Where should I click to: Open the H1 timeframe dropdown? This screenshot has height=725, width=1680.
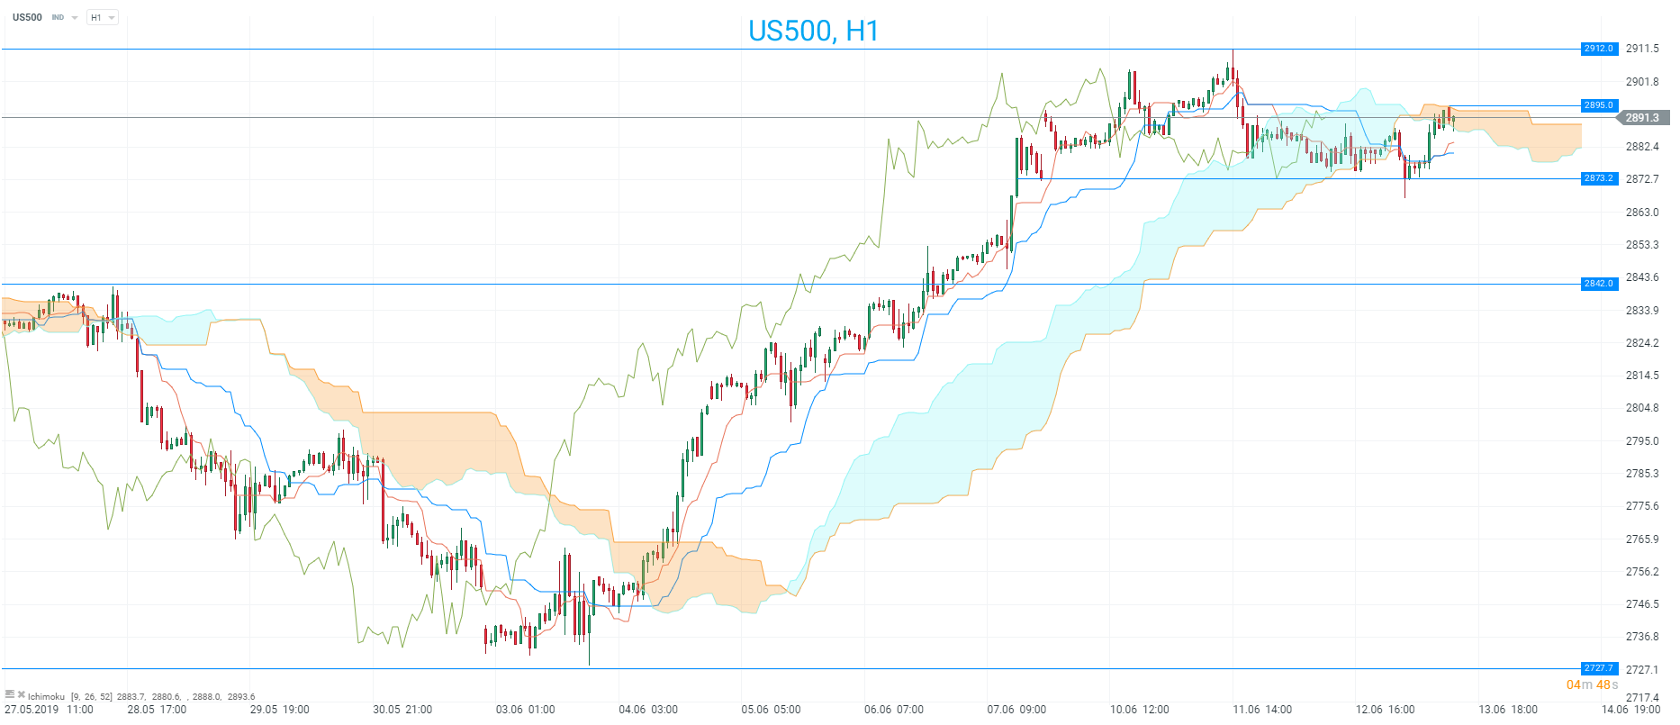point(102,18)
